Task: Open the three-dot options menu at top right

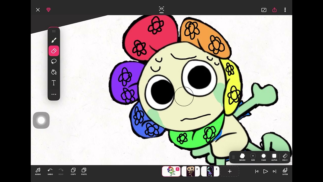Action: (285, 10)
